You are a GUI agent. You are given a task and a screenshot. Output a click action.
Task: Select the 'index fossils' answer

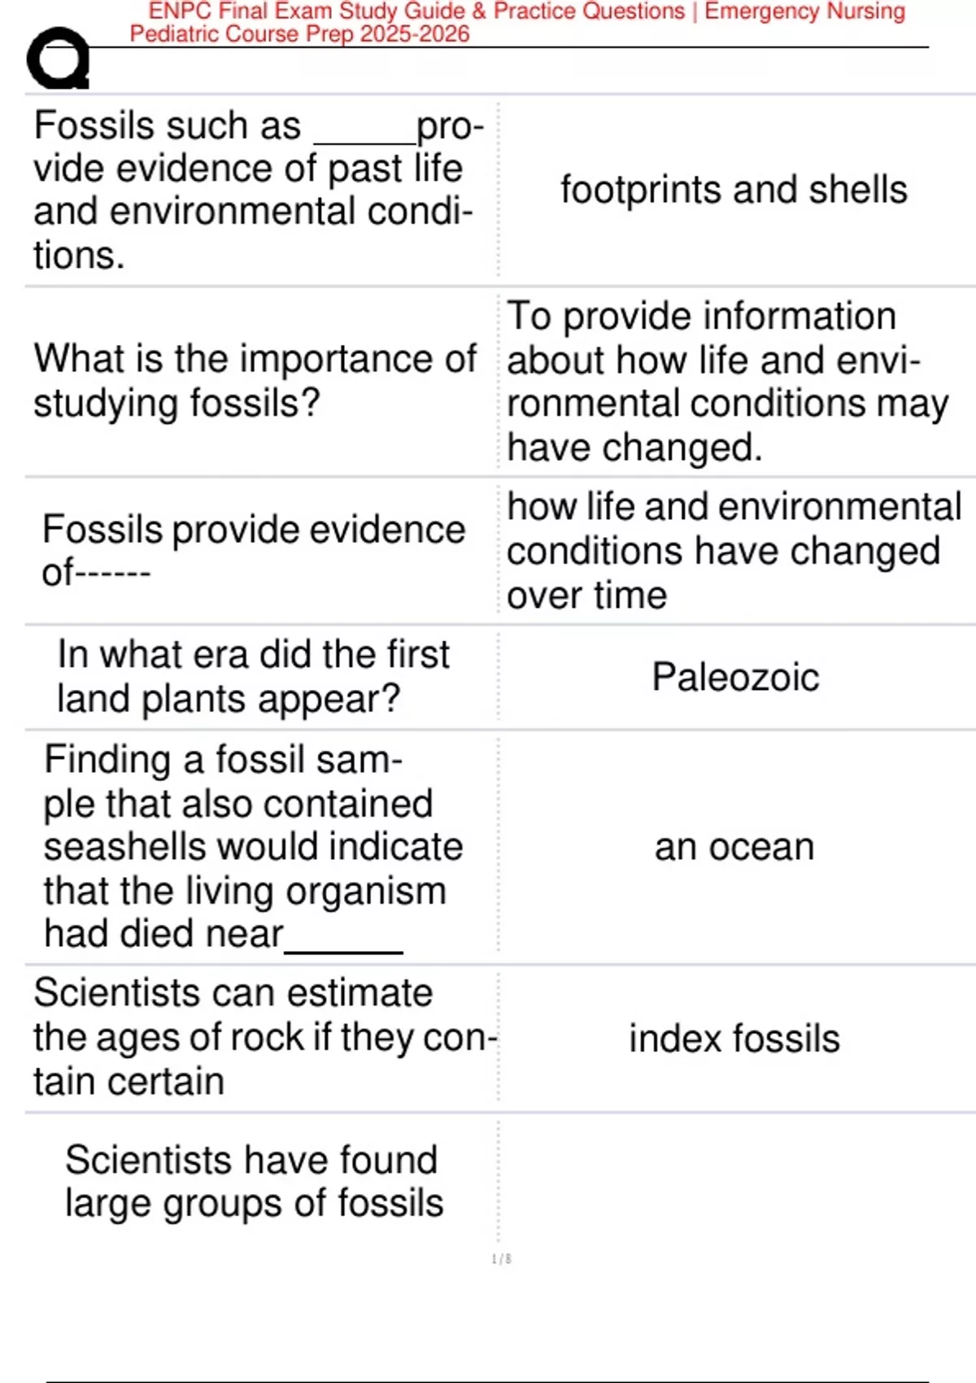734,1039
